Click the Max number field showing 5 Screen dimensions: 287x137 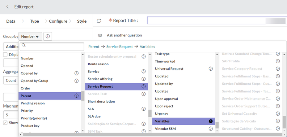click(11, 115)
